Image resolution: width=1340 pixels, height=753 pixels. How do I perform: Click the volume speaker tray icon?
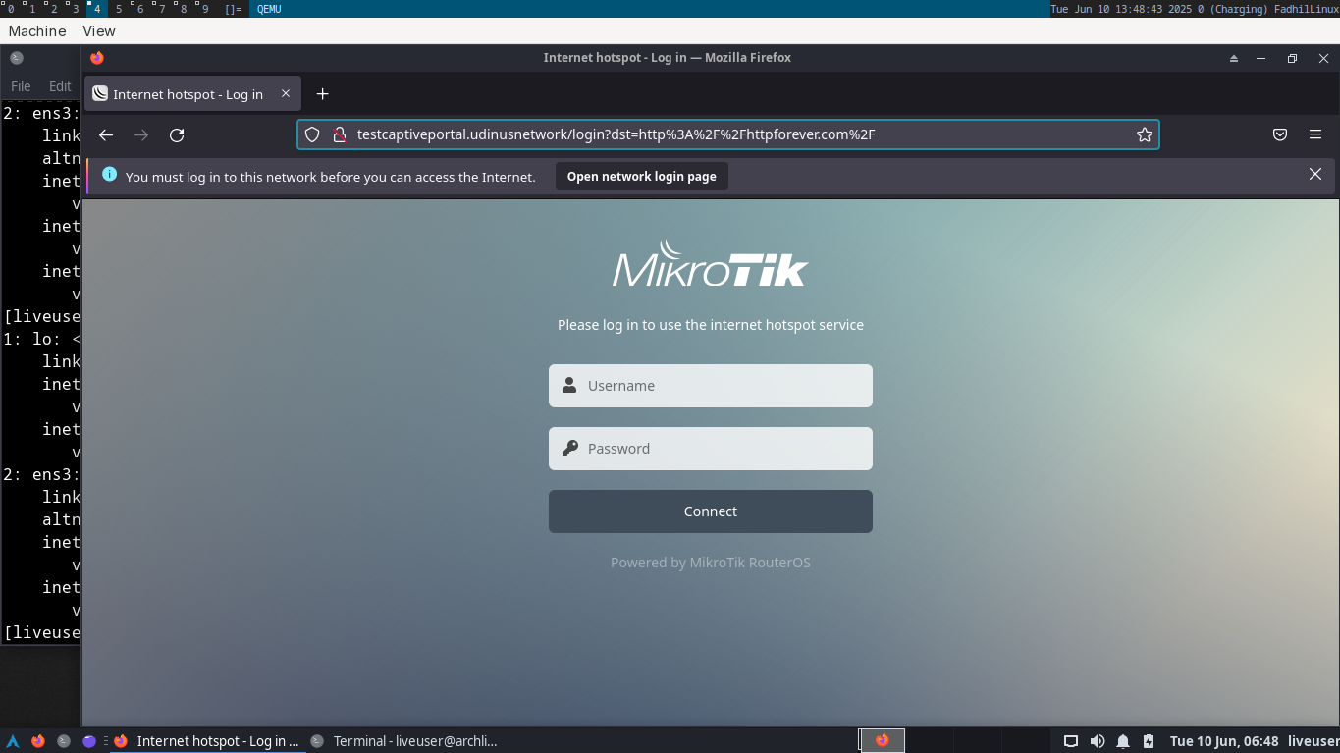[x=1097, y=741]
